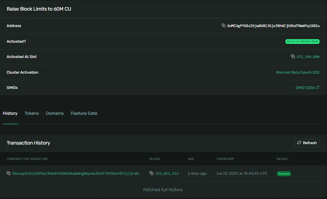Click the Raise Block Limits to 60M CU title
This screenshot has width=327, height=199.
39,9
